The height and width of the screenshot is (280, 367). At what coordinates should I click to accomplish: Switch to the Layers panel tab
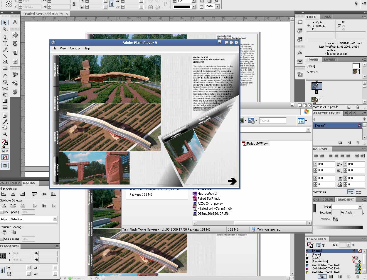pos(329,59)
